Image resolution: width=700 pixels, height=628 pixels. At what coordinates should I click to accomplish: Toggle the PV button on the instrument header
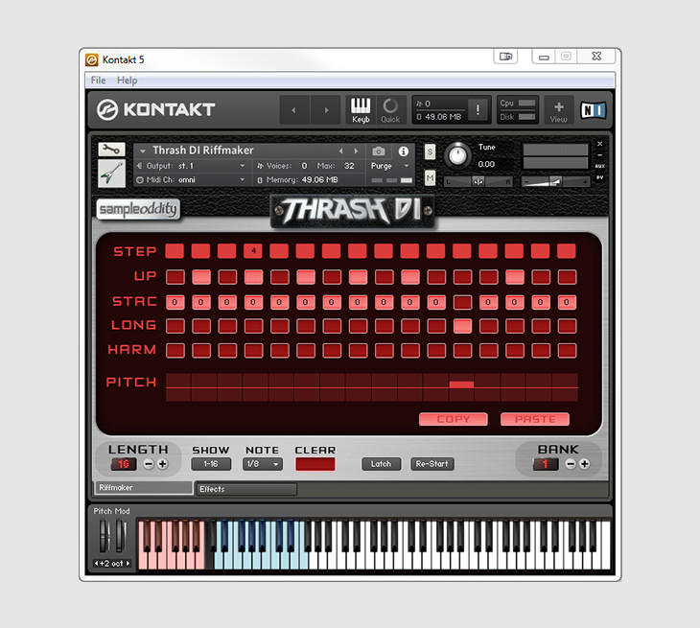pyautogui.click(x=600, y=177)
